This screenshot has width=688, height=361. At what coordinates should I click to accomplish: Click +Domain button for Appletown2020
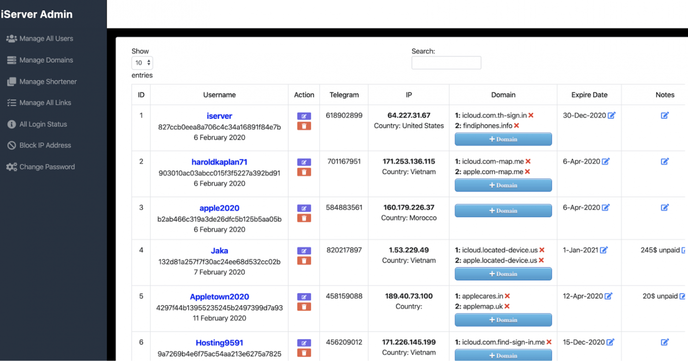tap(503, 320)
